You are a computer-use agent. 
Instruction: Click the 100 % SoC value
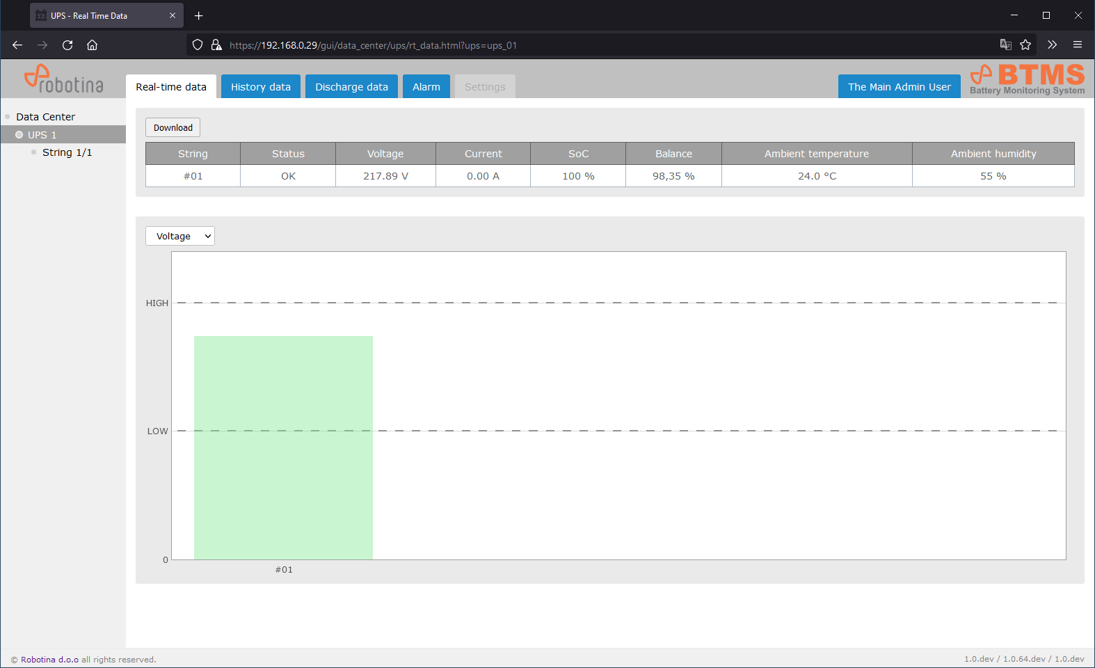click(578, 176)
